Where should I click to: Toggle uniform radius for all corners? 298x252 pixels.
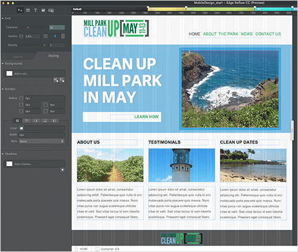pos(21,99)
